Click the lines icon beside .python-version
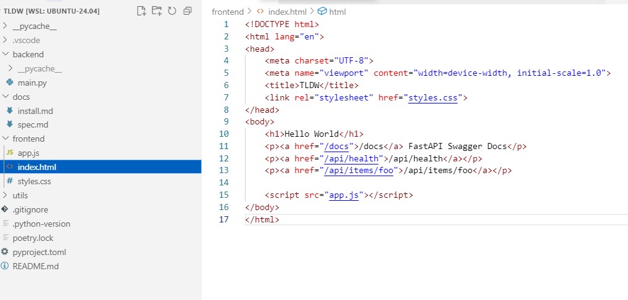The width and height of the screenshot is (628, 300). click(5, 224)
